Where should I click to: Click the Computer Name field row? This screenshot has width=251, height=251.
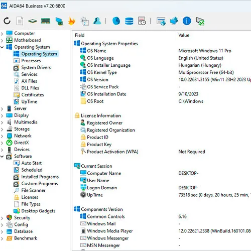162,173
